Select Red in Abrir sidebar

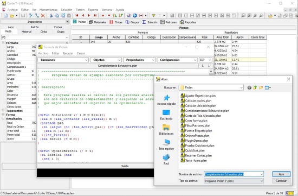pyautogui.click(x=166, y=160)
